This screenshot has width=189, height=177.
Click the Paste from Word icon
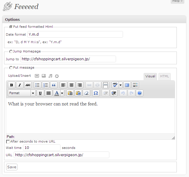(x=78, y=93)
